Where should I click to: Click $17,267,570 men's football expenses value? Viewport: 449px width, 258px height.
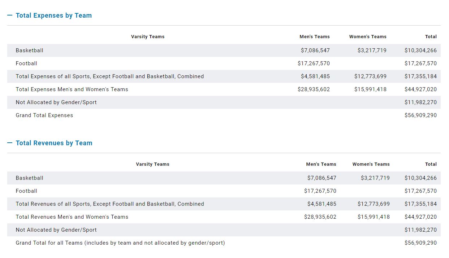click(314, 63)
